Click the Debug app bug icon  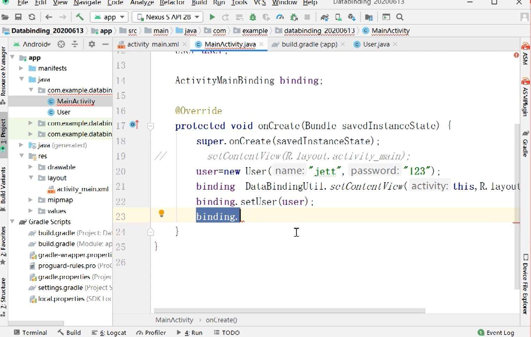click(253, 17)
